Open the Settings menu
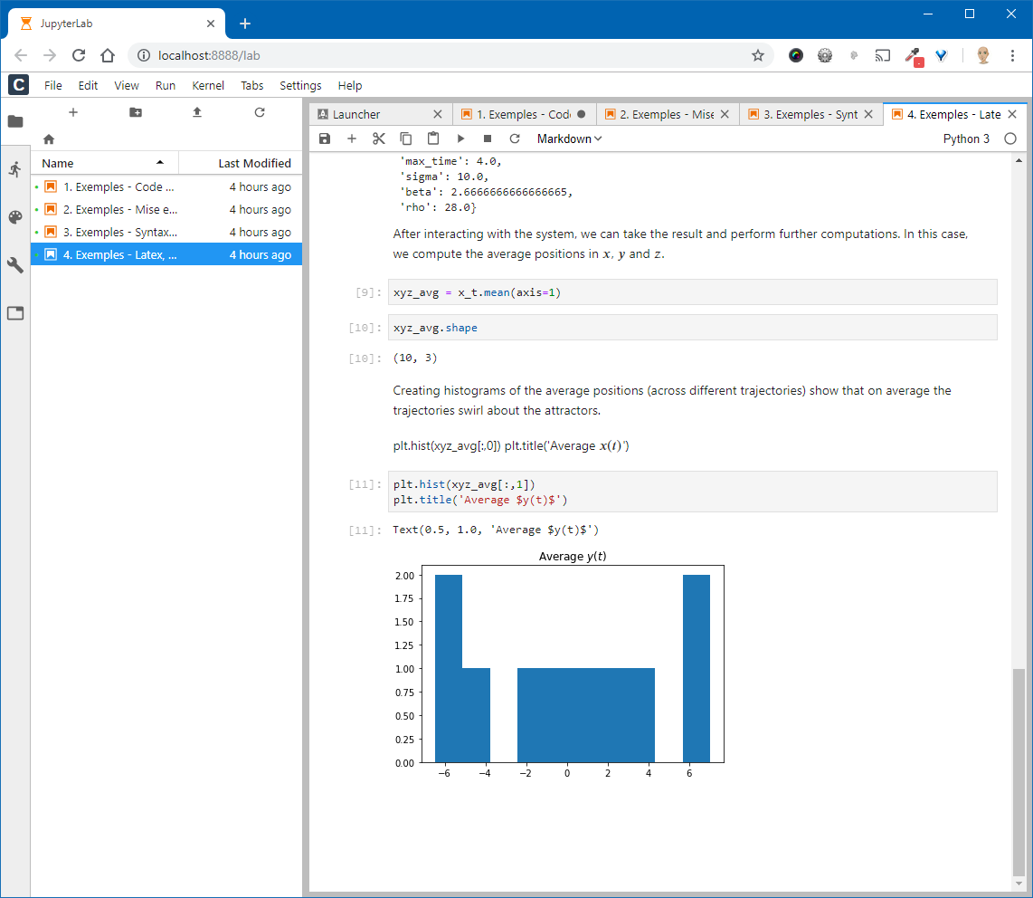This screenshot has height=898, width=1033. pyautogui.click(x=300, y=85)
